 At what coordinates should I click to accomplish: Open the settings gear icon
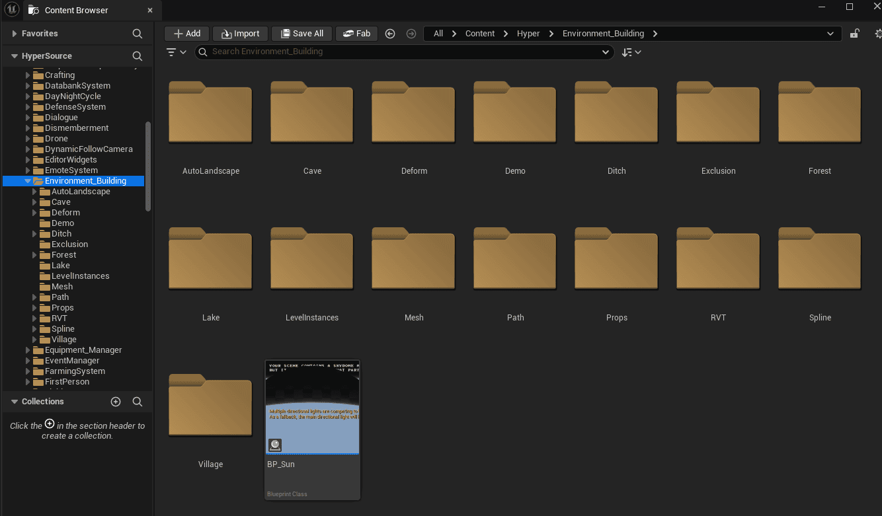pos(878,34)
